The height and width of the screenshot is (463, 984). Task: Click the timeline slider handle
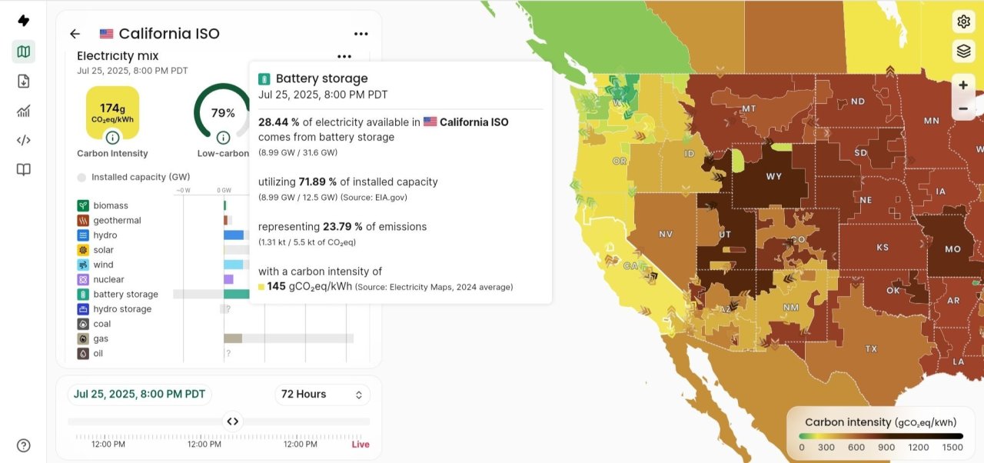click(232, 421)
